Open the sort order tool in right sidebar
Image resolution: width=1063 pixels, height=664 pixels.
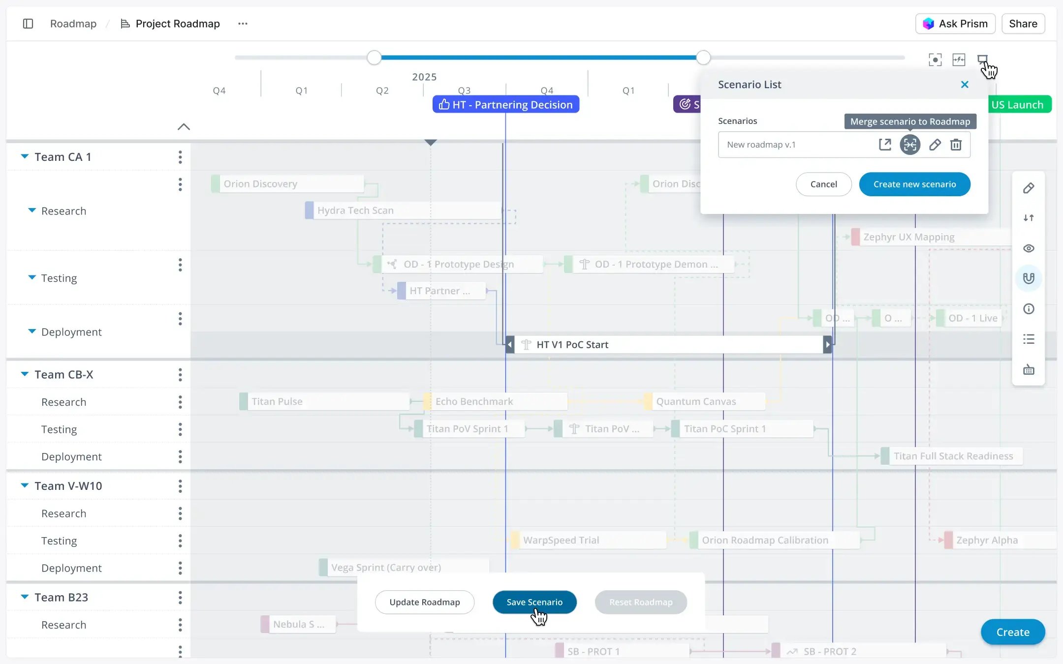click(x=1029, y=218)
